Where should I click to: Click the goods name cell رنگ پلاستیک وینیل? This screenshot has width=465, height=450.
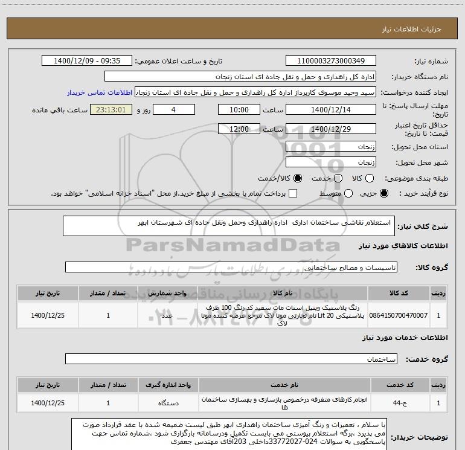(283, 315)
